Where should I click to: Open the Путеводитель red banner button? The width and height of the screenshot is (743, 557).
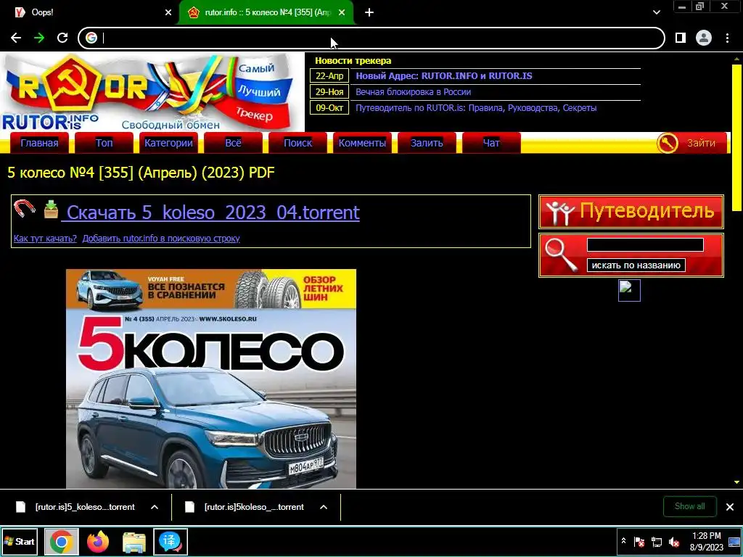pos(631,211)
